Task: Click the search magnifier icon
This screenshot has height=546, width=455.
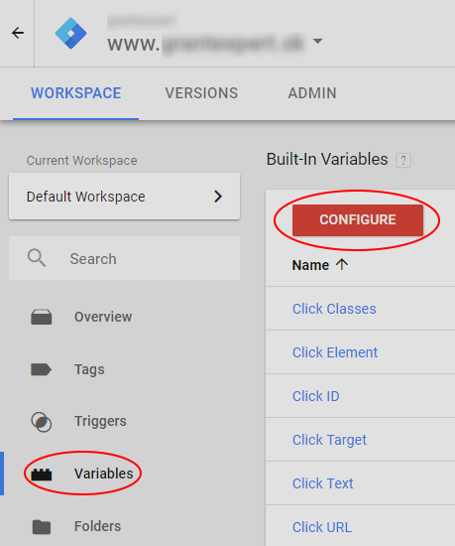Action: 37,258
